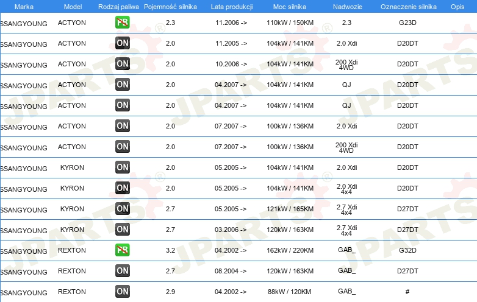Viewport: 477px width, 302px height.
Task: Click production date 11.2005 ->
Action: coord(231,43)
